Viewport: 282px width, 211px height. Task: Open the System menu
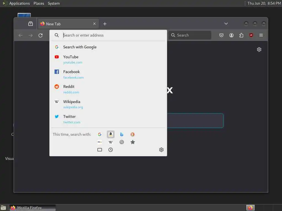pos(54,3)
